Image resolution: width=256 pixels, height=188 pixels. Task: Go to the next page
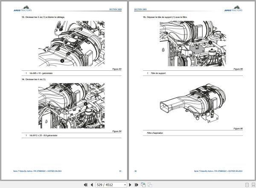(x=130, y=185)
